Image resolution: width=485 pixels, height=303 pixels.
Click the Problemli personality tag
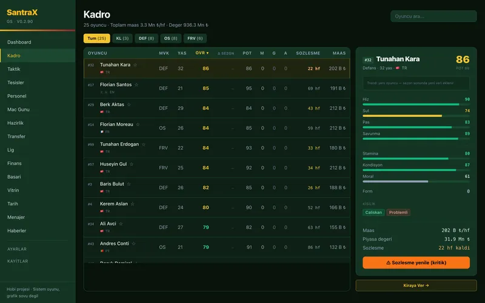point(398,213)
